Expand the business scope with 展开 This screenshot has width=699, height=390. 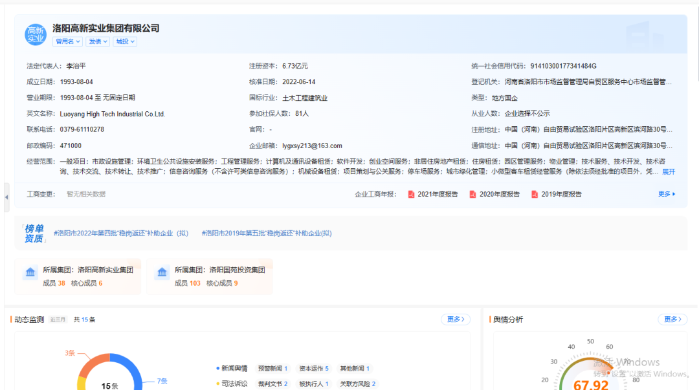pos(668,171)
